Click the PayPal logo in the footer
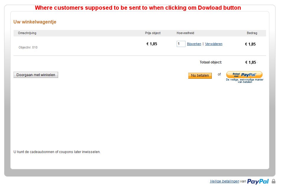This screenshot has height=186, width=282. 258,181
